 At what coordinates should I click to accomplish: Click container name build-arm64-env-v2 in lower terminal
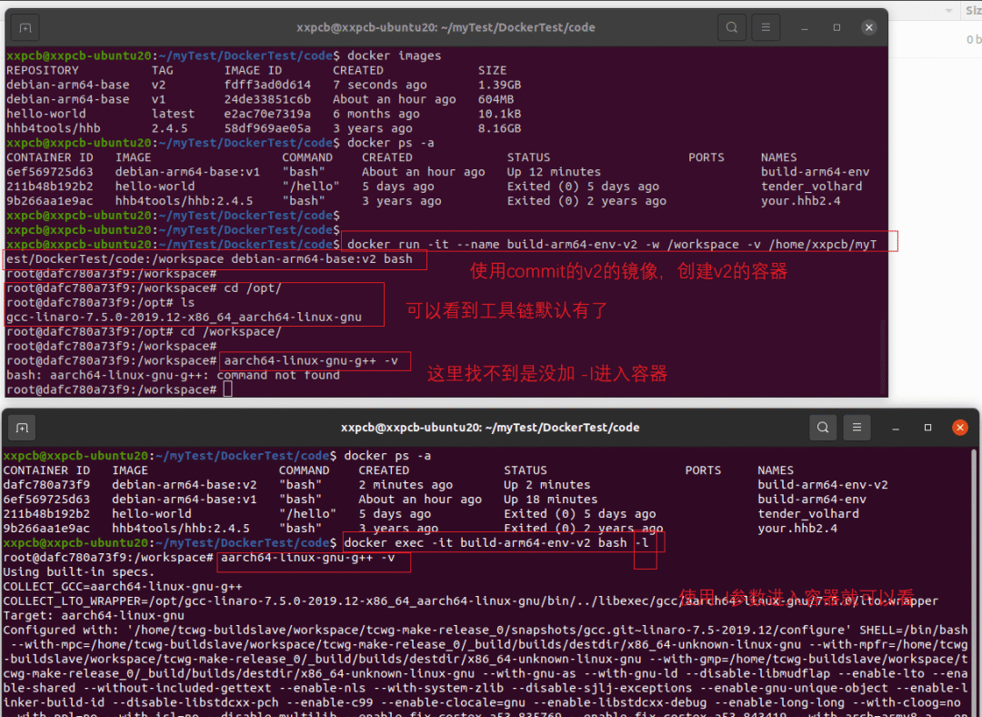coord(823,484)
